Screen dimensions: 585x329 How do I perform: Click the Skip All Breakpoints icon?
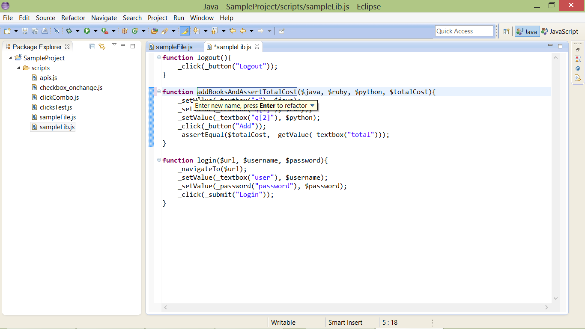pyautogui.click(x=57, y=31)
